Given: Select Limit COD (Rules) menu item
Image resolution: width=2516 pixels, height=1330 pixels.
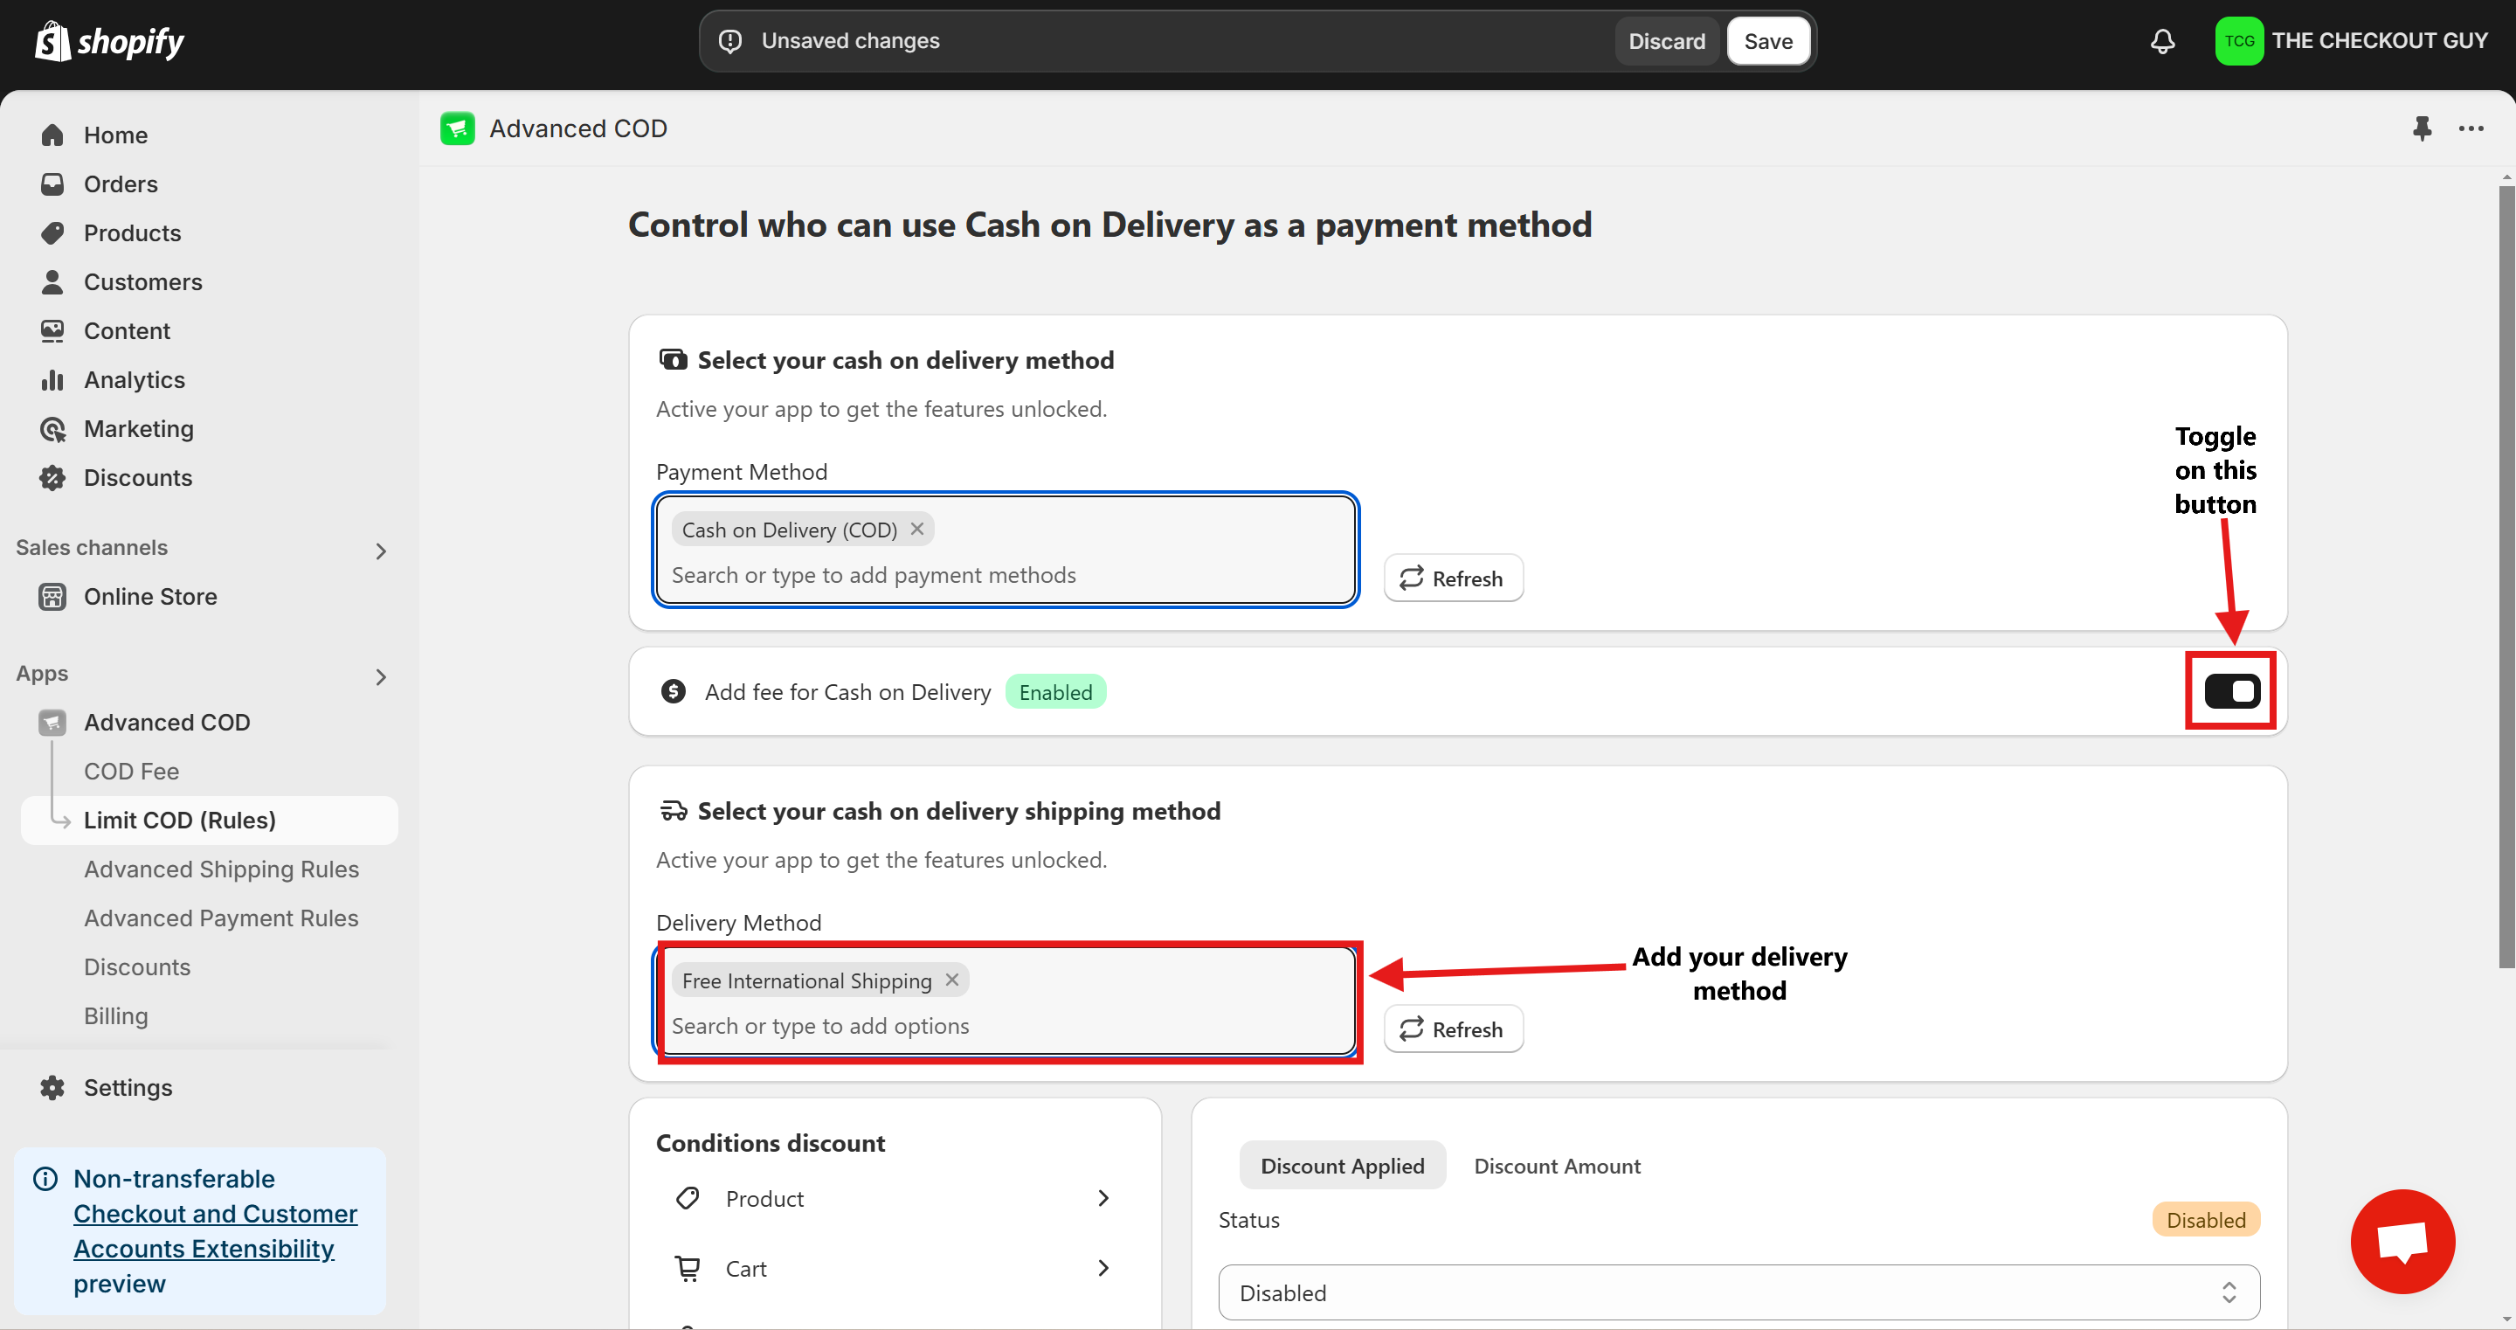Looking at the screenshot, I should pyautogui.click(x=209, y=820).
